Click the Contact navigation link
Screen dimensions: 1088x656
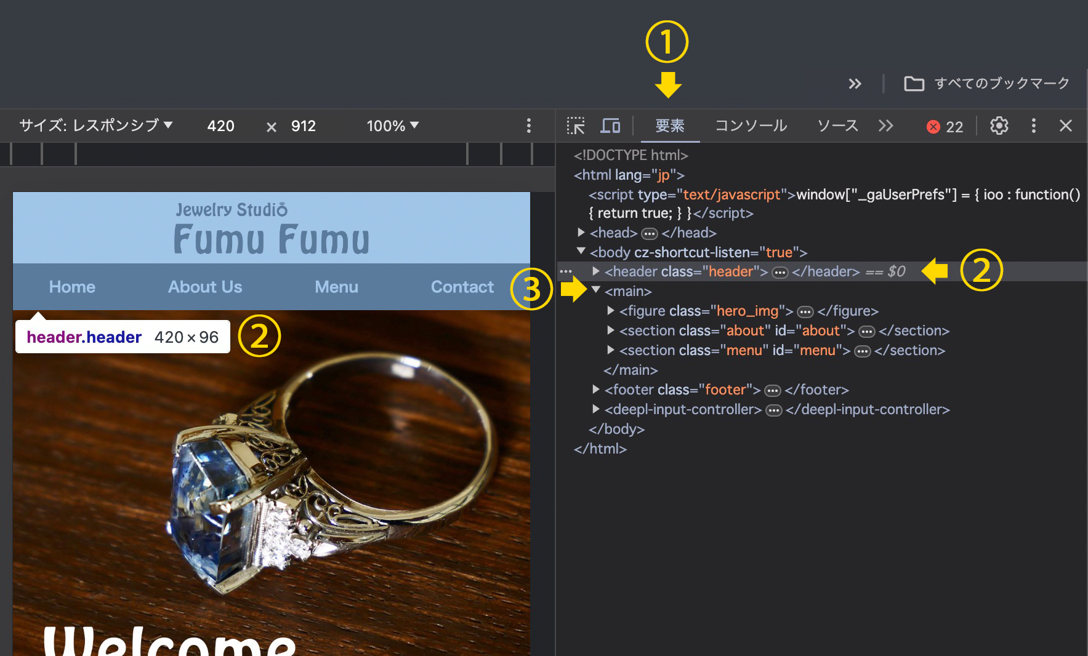click(462, 286)
